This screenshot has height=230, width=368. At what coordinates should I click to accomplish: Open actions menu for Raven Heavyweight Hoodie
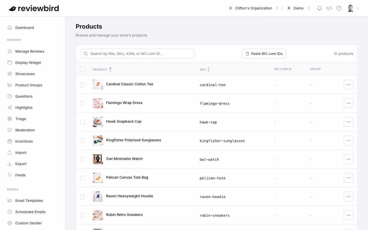click(349, 197)
